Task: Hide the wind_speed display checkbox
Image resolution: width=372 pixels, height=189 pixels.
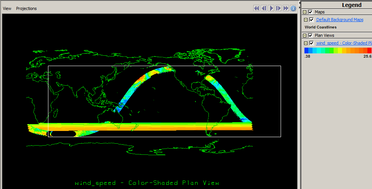Action: click(x=312, y=43)
